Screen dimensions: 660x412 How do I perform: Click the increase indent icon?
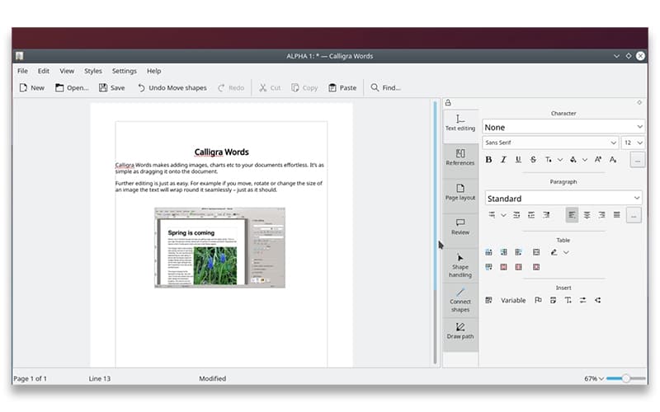pyautogui.click(x=531, y=215)
